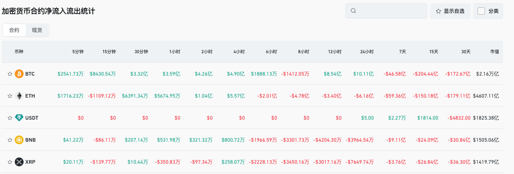514x174 pixels.
Task: Sort by the 5分钟 column header
Action: pyautogui.click(x=78, y=52)
